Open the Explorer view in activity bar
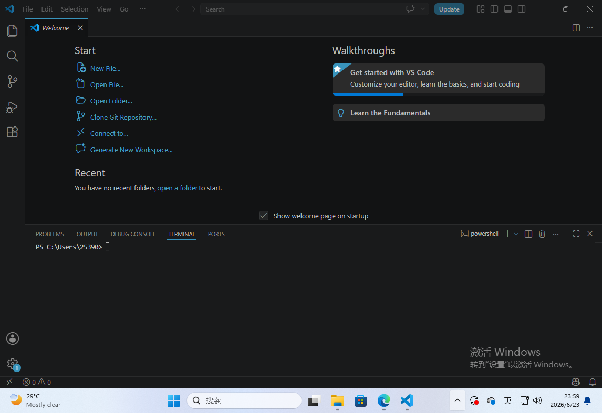This screenshot has width=602, height=413. (12, 30)
